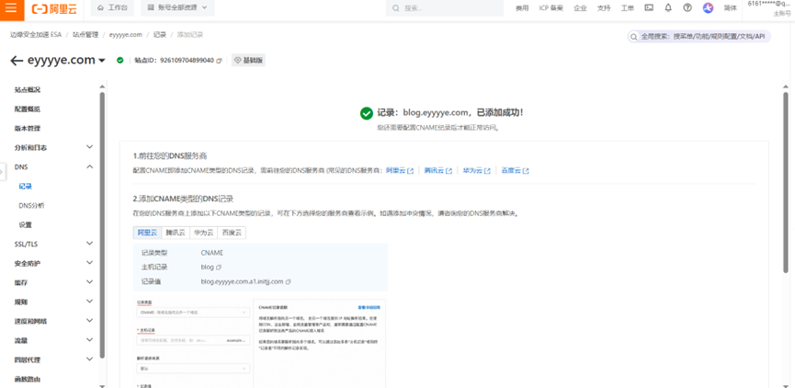
Task: Expand the 四层代理 menu
Action: pyautogui.click(x=90, y=359)
